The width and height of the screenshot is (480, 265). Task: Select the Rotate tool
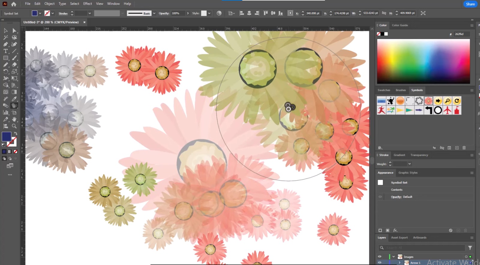5,72
